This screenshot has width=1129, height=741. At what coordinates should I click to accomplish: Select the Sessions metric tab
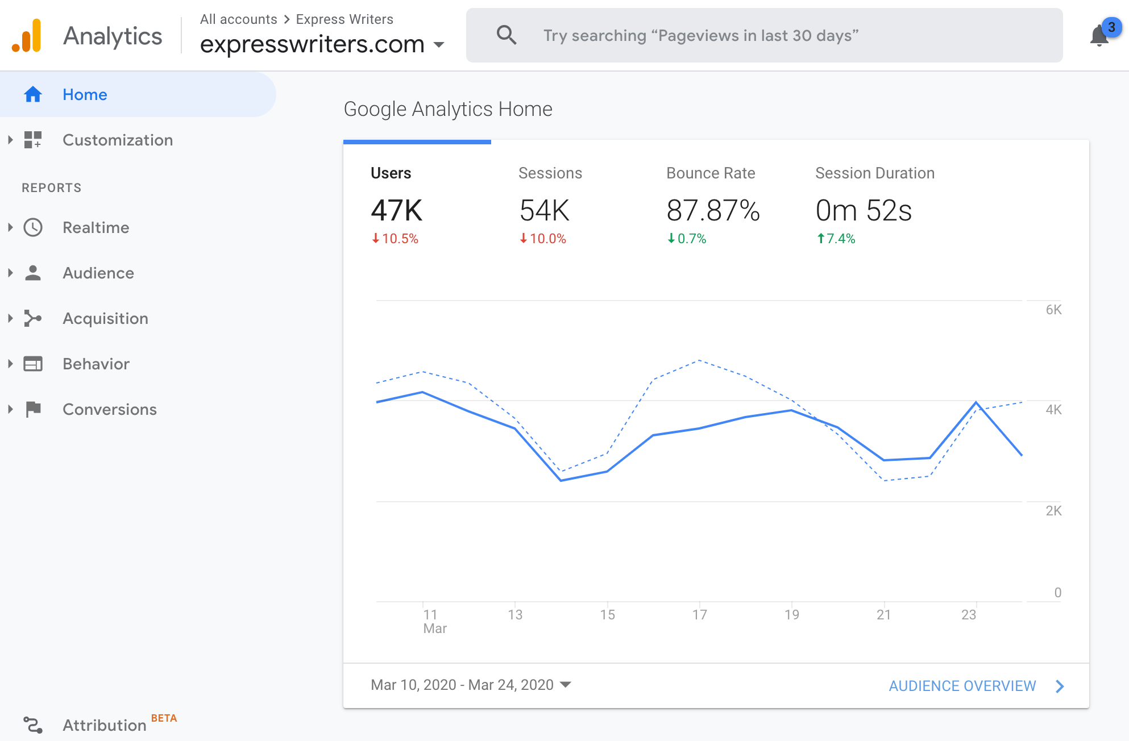[x=550, y=205]
